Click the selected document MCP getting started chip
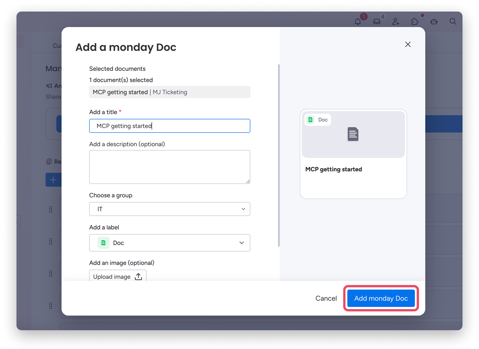479x349 pixels. pyautogui.click(x=170, y=92)
